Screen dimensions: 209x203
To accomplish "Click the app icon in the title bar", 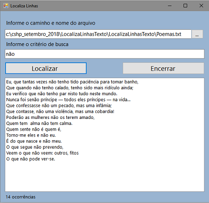I will tap(6, 6).
